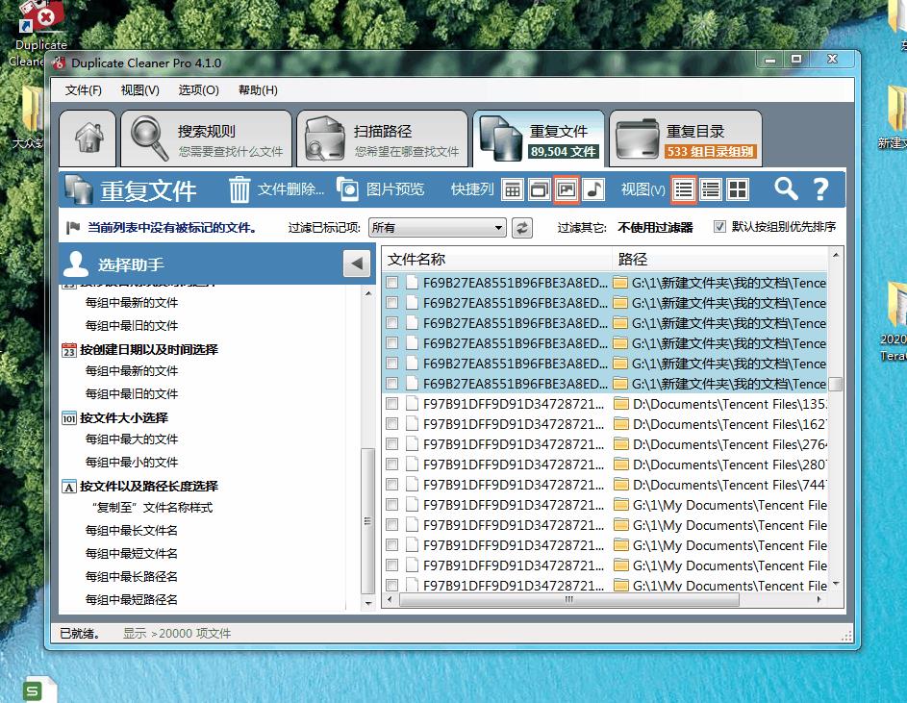The image size is (907, 703).
Task: Open the 选项(O) menu
Action: tap(198, 90)
